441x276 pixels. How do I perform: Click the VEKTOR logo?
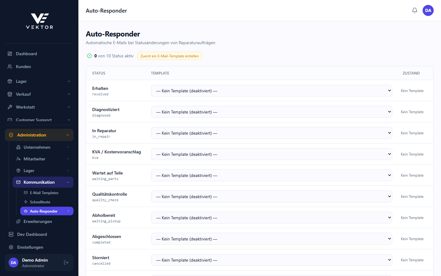click(40, 21)
